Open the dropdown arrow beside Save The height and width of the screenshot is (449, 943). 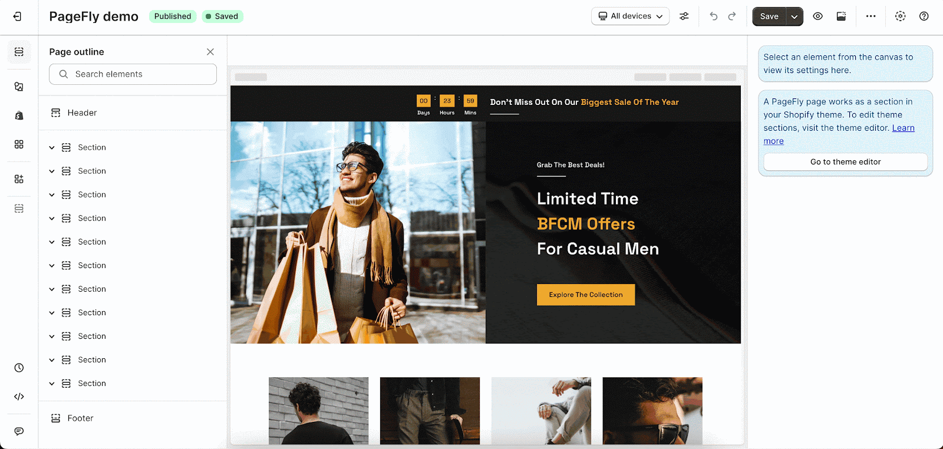tap(794, 16)
